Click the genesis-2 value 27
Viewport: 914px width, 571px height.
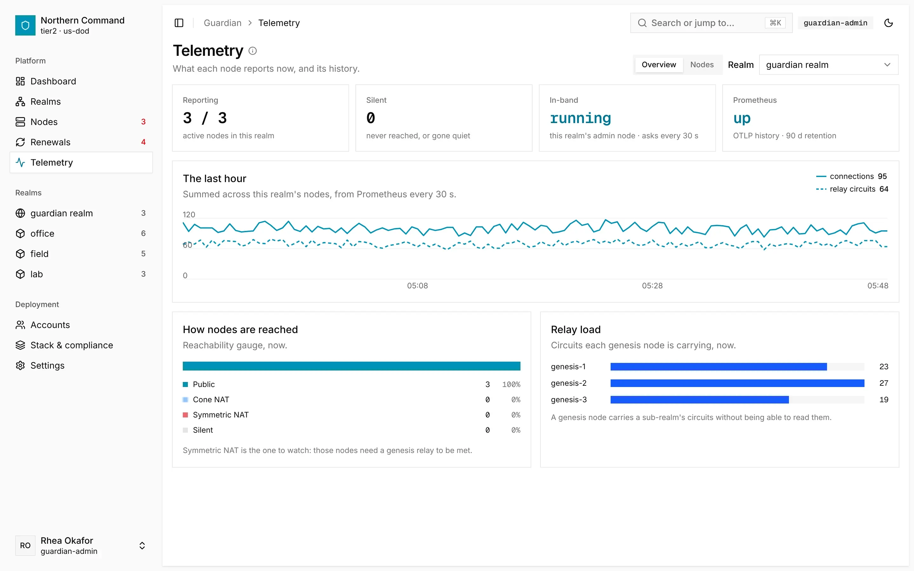coord(884,383)
